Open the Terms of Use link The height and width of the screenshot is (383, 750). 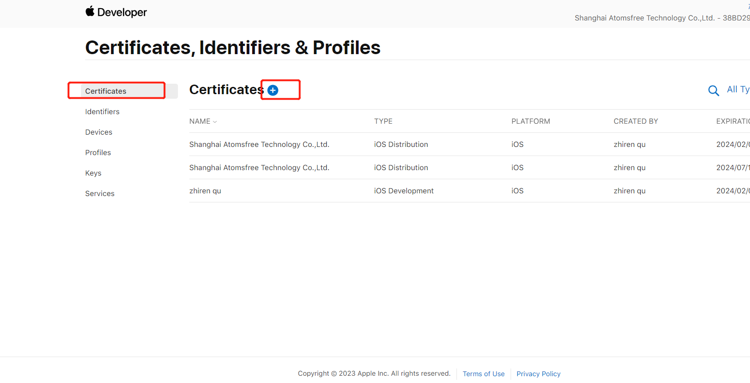(484, 374)
